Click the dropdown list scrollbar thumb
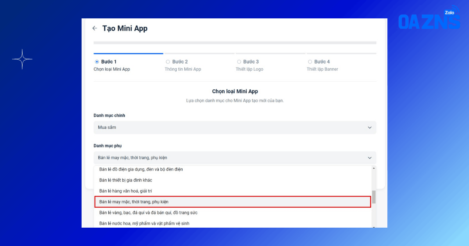 click(x=374, y=197)
